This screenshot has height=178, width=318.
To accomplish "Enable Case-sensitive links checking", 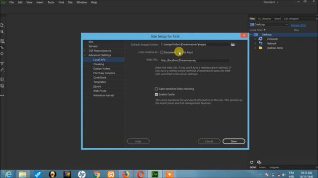I will [157, 89].
